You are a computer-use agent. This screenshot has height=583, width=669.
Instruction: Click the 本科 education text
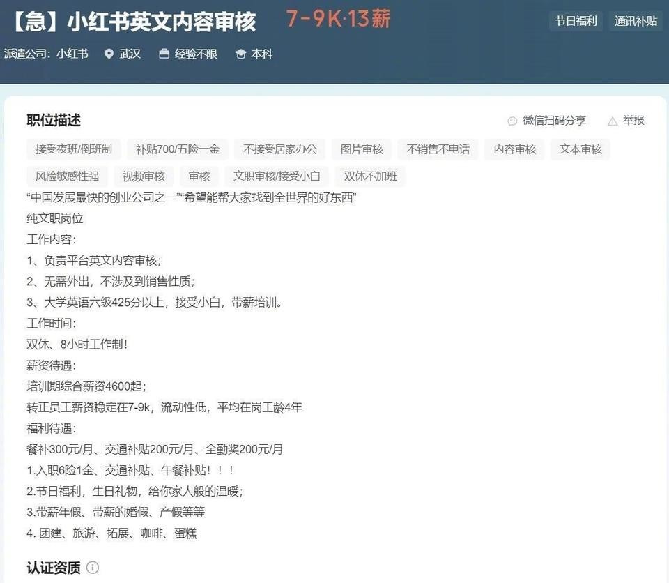261,54
